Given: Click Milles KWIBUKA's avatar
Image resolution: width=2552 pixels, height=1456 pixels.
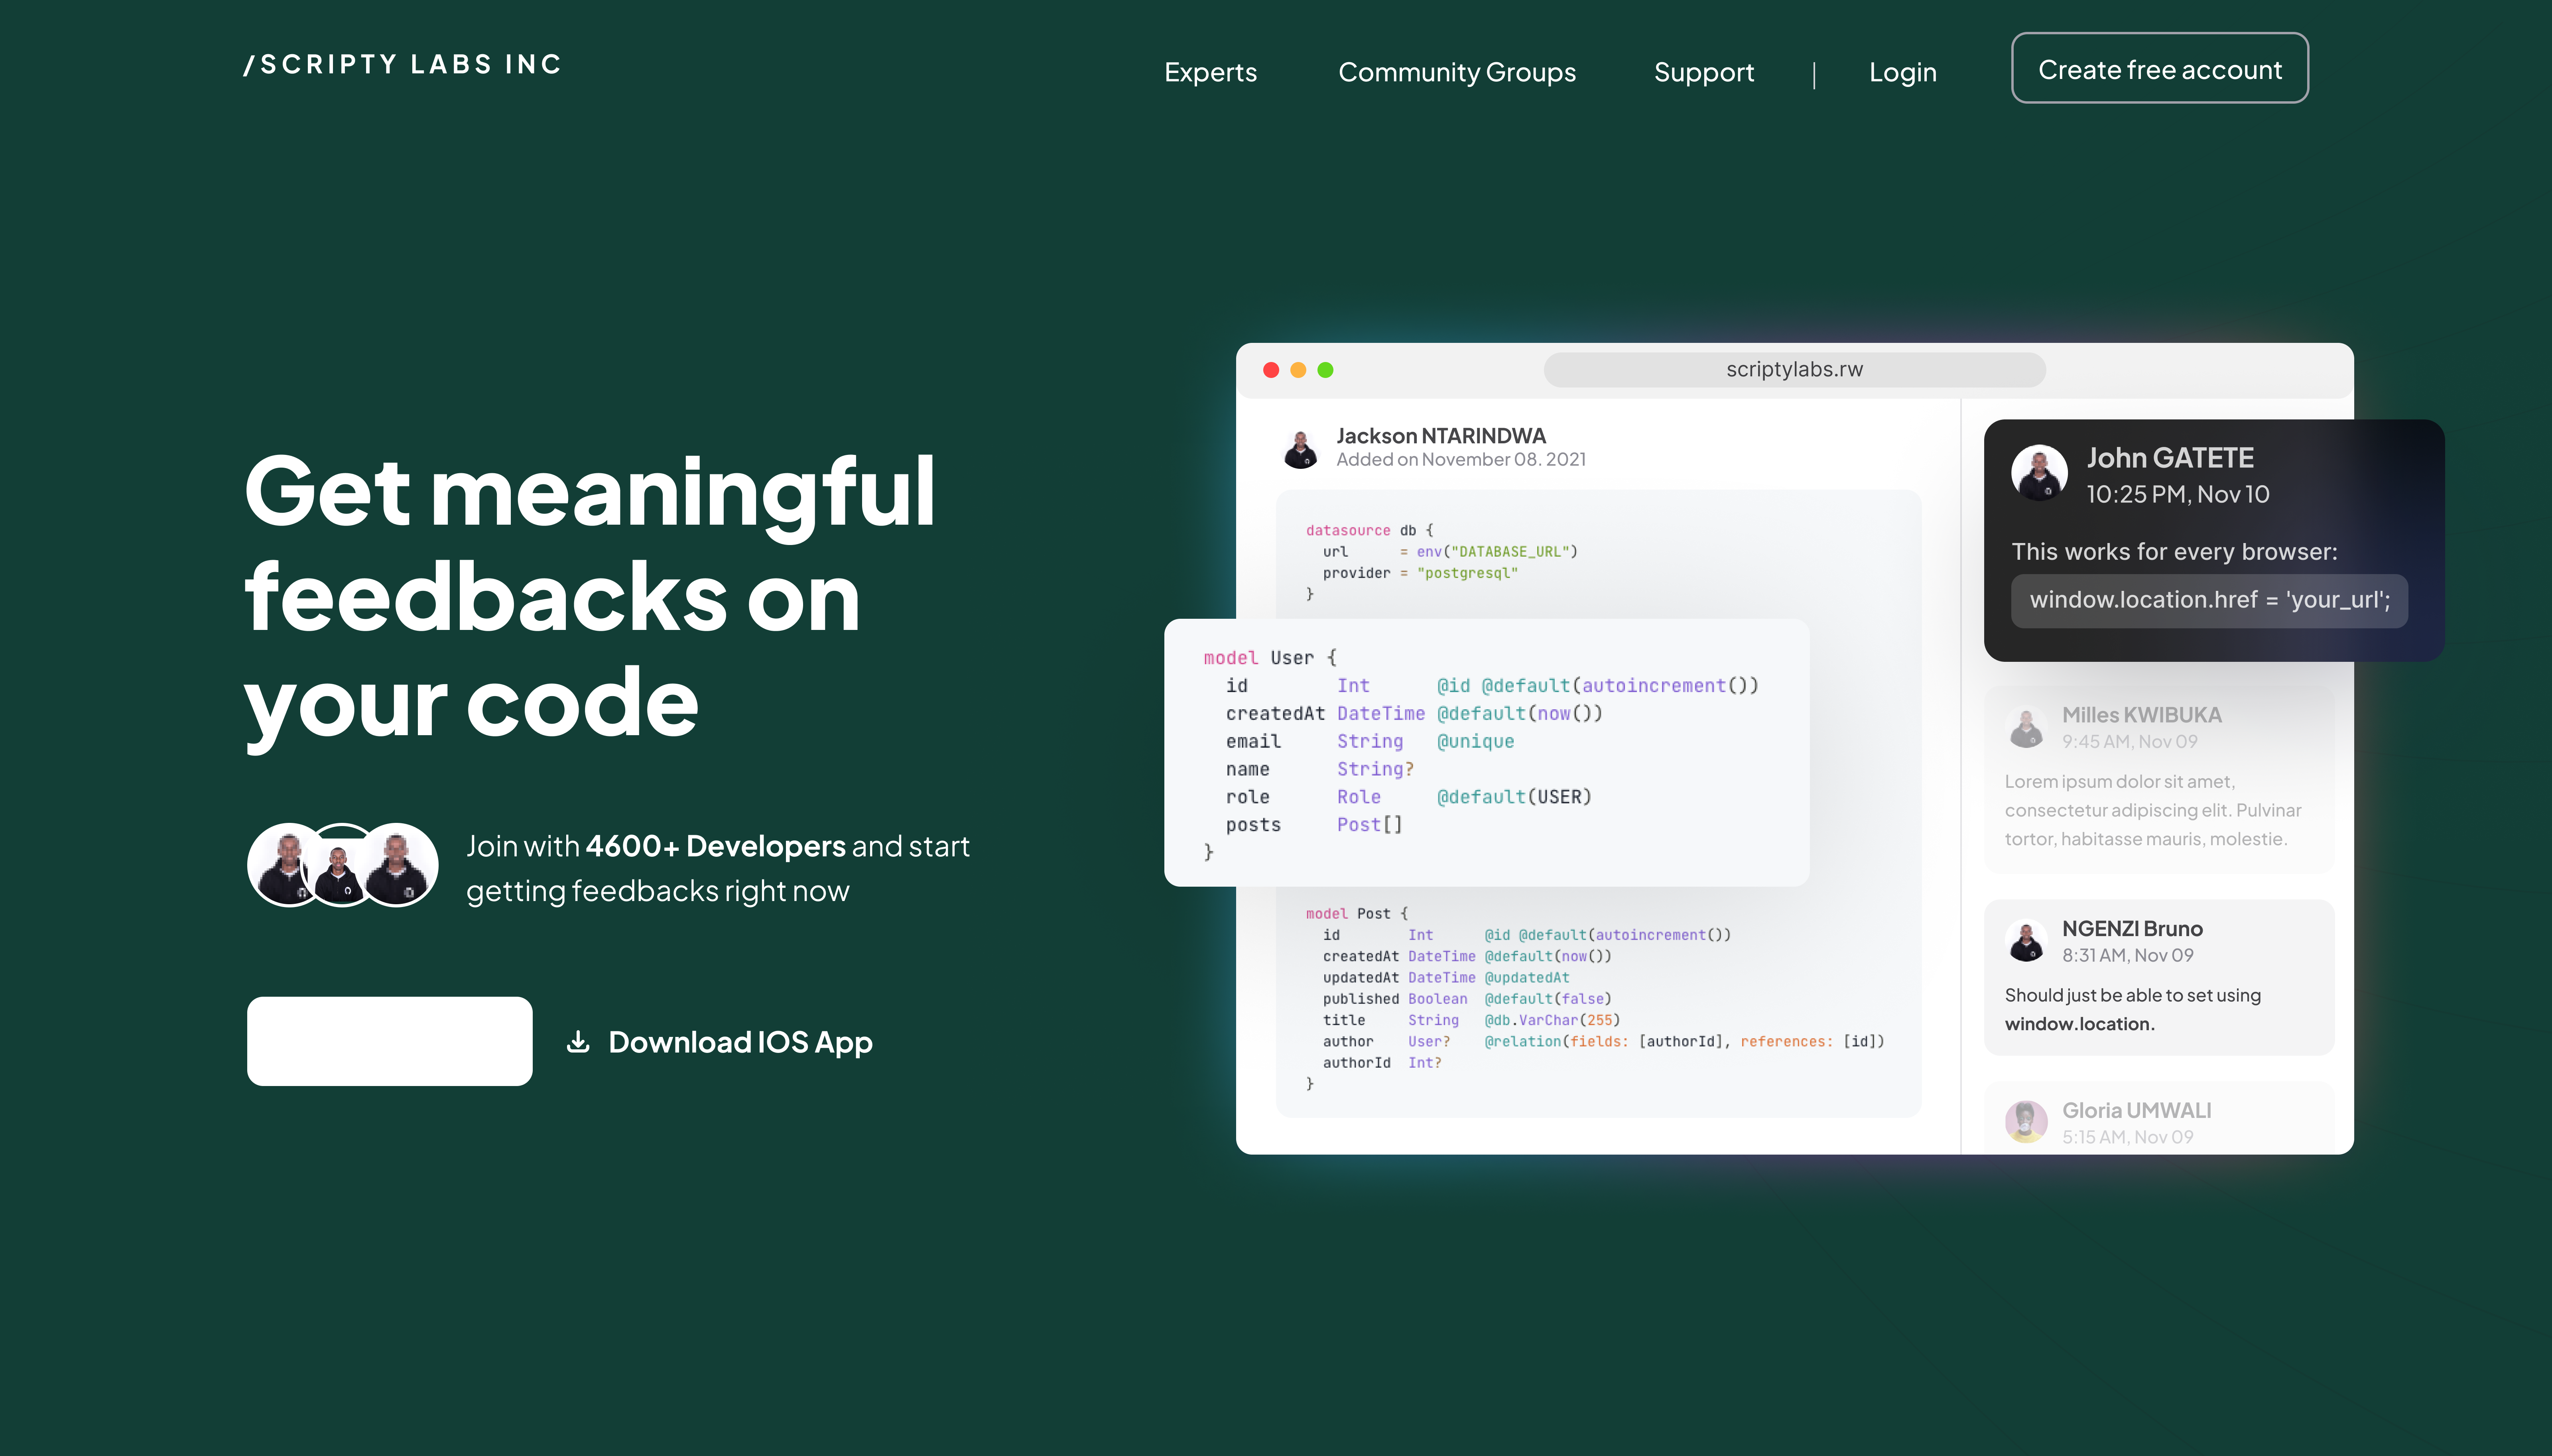Looking at the screenshot, I should (2026, 727).
